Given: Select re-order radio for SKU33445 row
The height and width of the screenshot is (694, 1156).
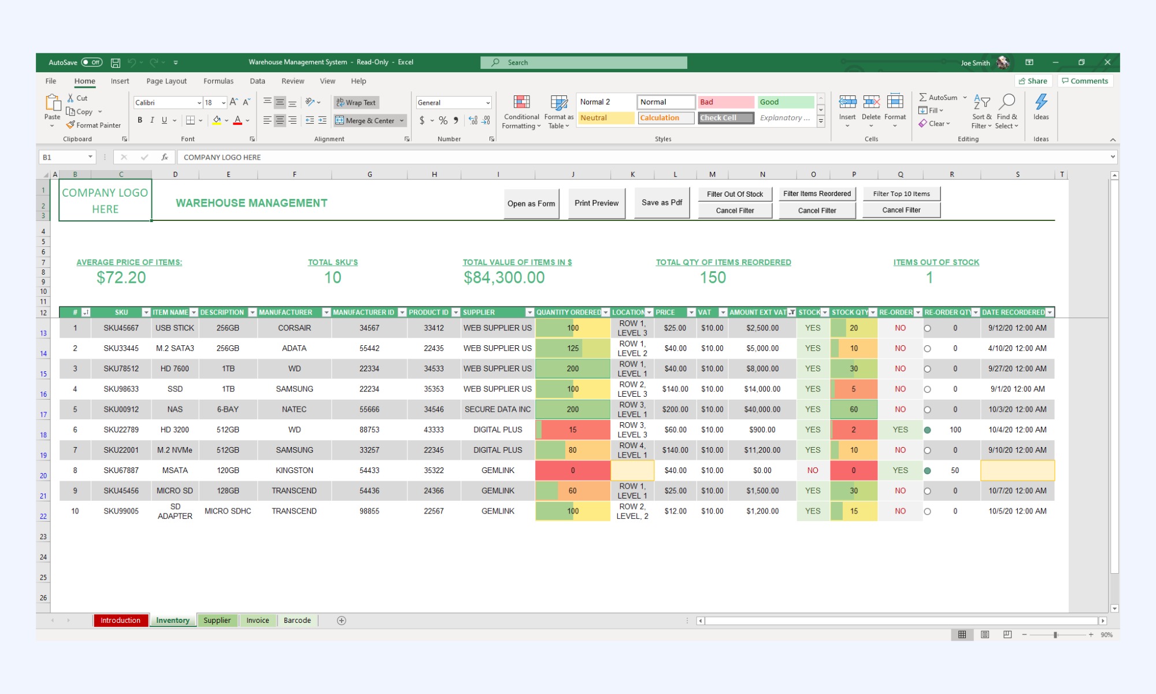Looking at the screenshot, I should click(927, 349).
